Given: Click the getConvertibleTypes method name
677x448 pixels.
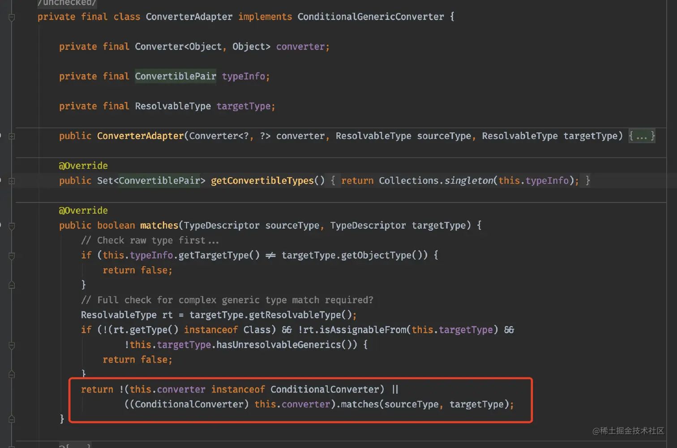Looking at the screenshot, I should coord(262,181).
